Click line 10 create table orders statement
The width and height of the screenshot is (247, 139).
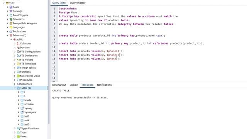pyautogui.click(x=131, y=43)
